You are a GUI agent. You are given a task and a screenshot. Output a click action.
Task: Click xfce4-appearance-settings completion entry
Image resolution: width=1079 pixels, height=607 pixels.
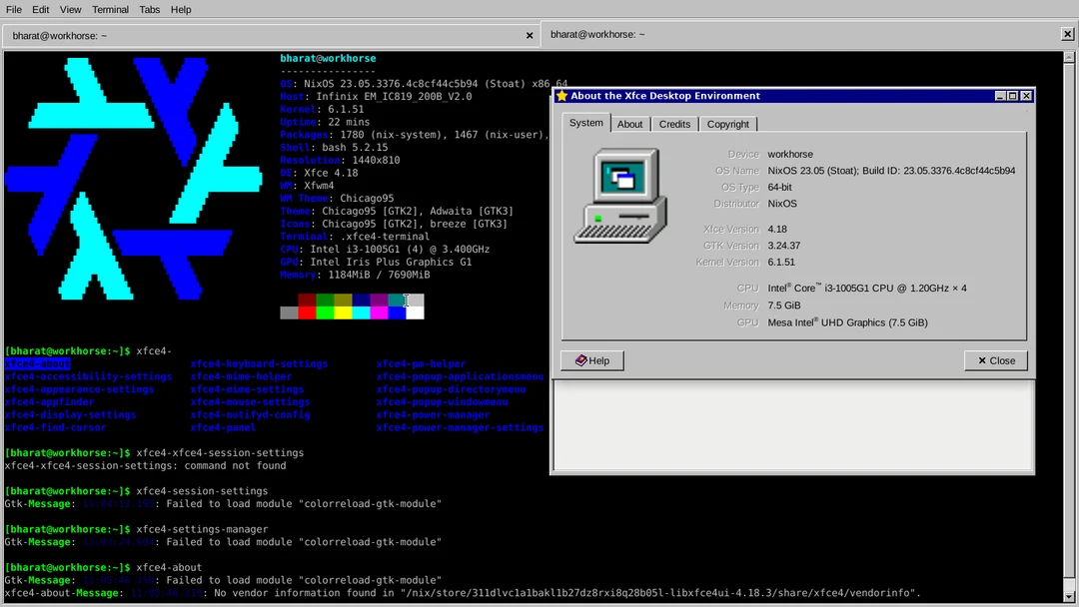pyautogui.click(x=79, y=389)
